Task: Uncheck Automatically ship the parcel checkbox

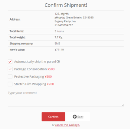Action: (x=10, y=62)
